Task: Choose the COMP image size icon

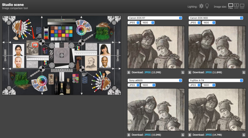Action: point(236,6)
